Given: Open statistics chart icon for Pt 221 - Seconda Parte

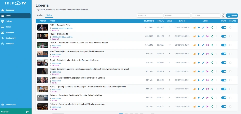Looking at the screenshot, I should (194, 27).
